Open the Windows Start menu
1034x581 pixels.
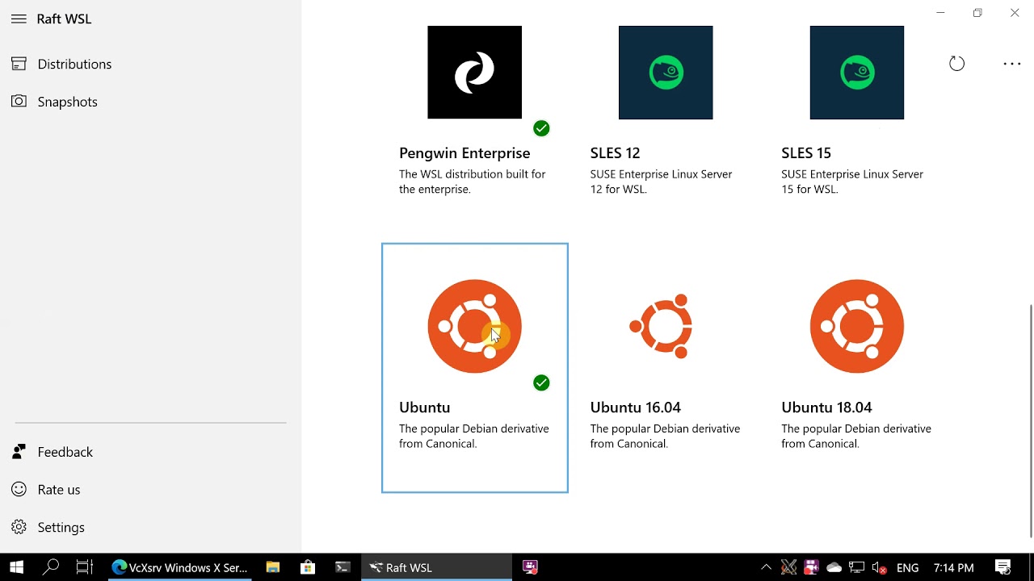(16, 567)
